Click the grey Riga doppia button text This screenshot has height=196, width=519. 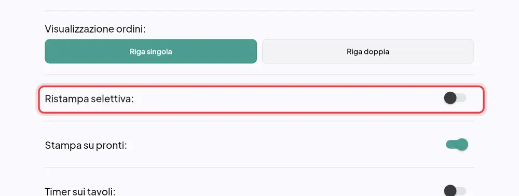click(x=368, y=52)
